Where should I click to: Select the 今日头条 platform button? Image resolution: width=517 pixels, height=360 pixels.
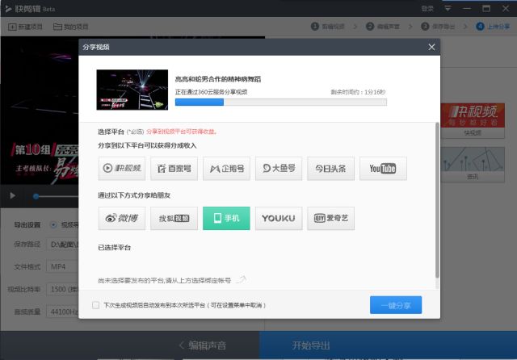[x=330, y=169]
